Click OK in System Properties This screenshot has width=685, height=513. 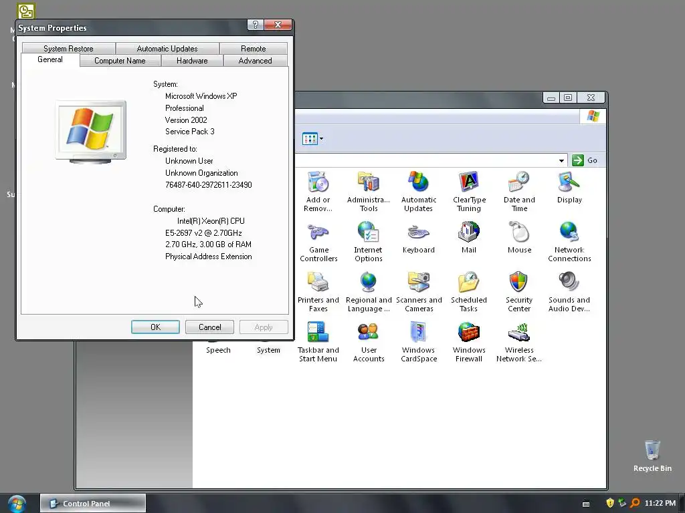[x=155, y=327]
